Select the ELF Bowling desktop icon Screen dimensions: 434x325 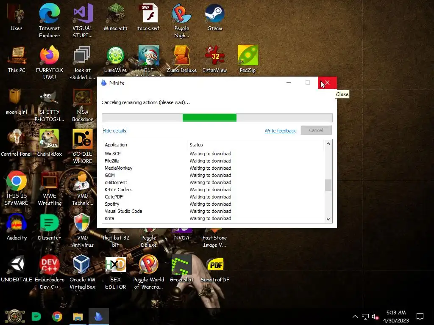point(149,59)
